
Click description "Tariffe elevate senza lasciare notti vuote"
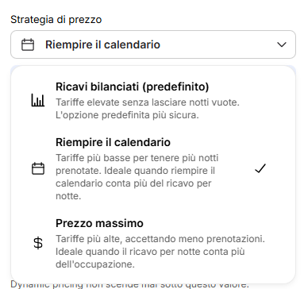pyautogui.click(x=148, y=102)
